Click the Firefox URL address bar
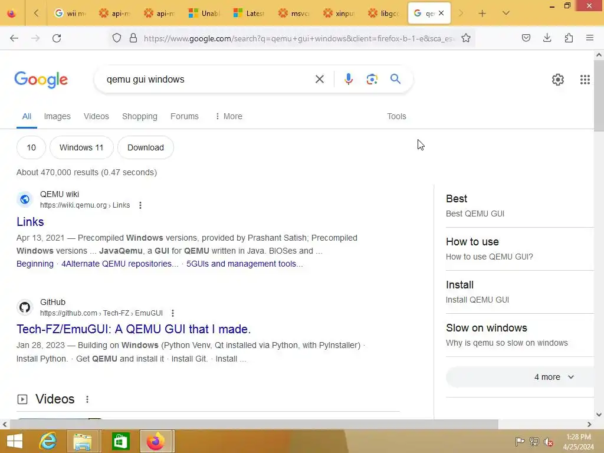This screenshot has width=604, height=453. point(299,38)
